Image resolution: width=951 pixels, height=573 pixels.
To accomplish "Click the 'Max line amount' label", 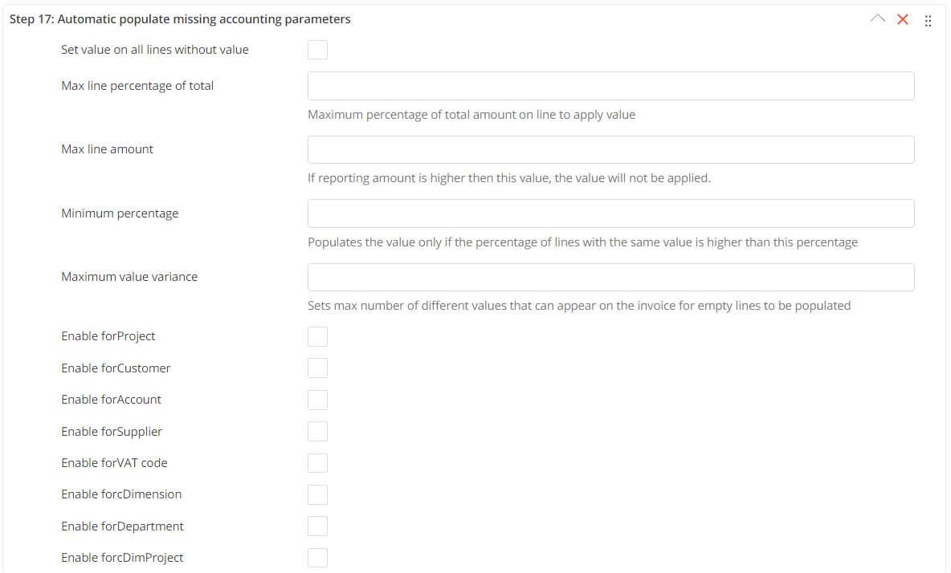I will click(107, 149).
